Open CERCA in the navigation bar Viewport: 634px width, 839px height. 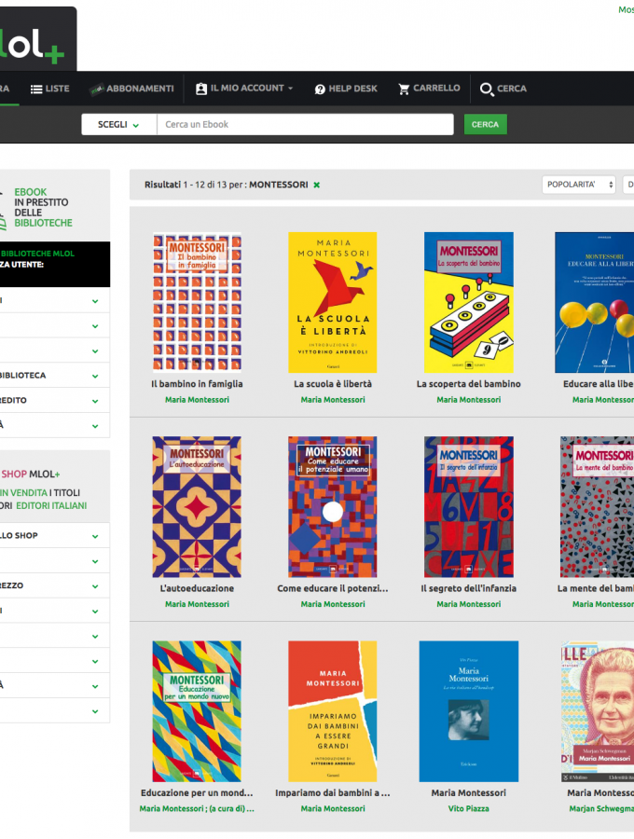503,89
